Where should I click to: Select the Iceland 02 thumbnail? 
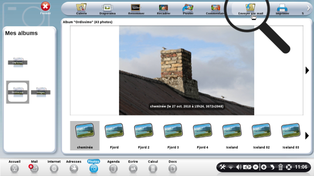point(261,136)
